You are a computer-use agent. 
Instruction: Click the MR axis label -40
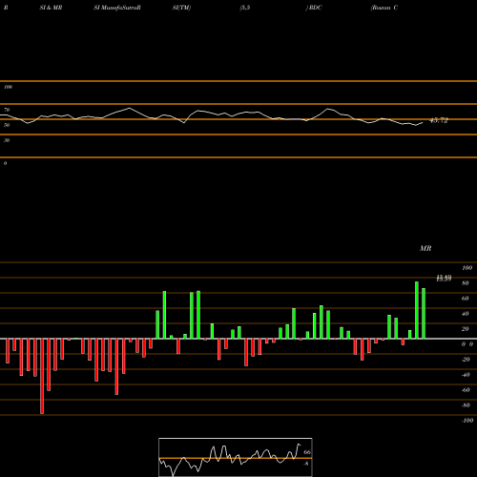466,375
